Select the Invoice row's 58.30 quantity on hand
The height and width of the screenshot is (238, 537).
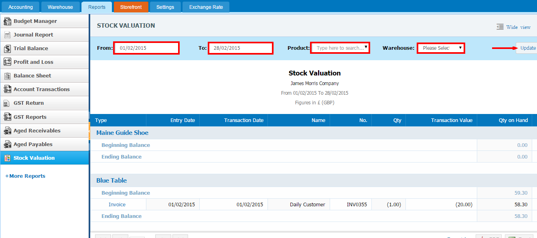521,205
